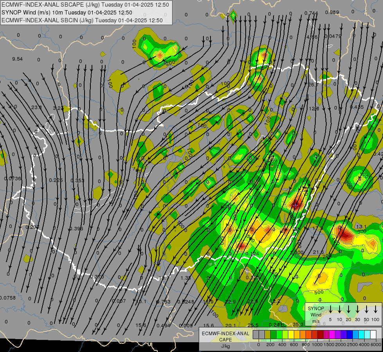The width and height of the screenshot is (383, 352).
Task: Click the 9.54 station value
Action: pyautogui.click(x=17, y=59)
